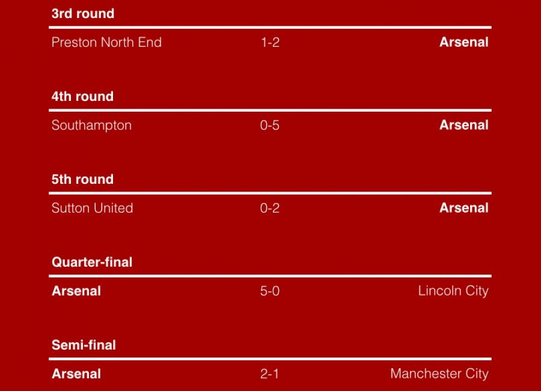Image resolution: width=541 pixels, height=391 pixels.
Task: Click the Quarter-final heading
Action: pos(92,262)
